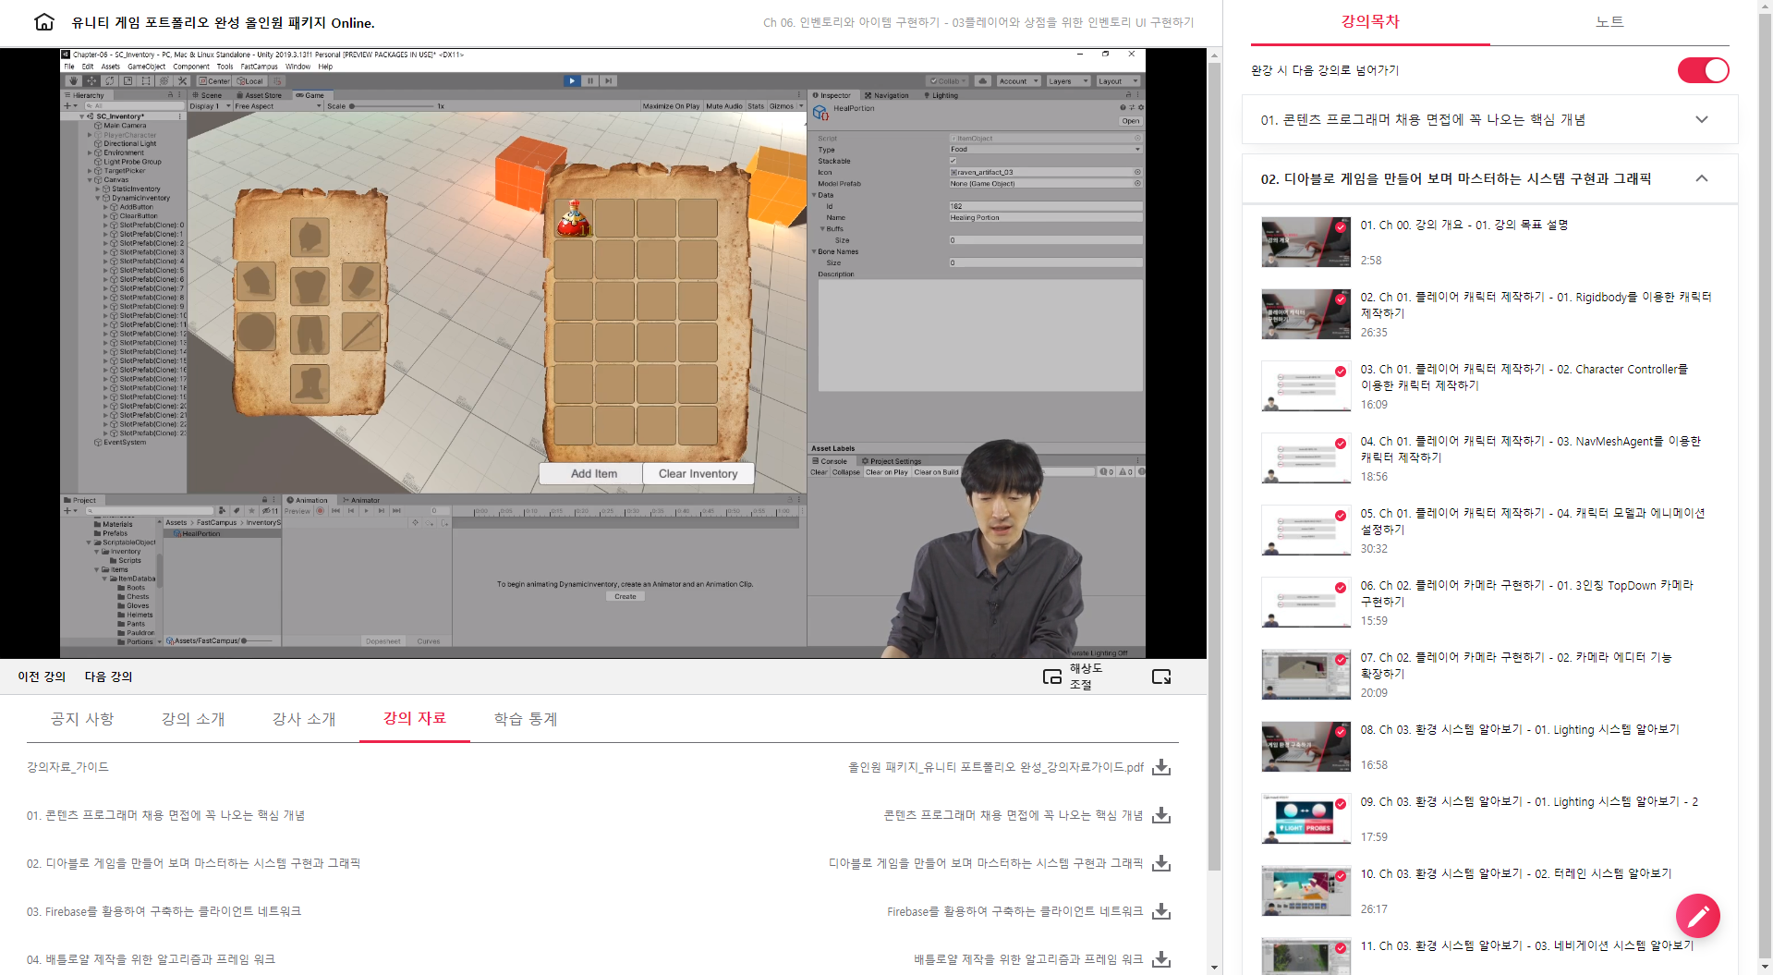Click the potion item in the inventory slot

574,219
